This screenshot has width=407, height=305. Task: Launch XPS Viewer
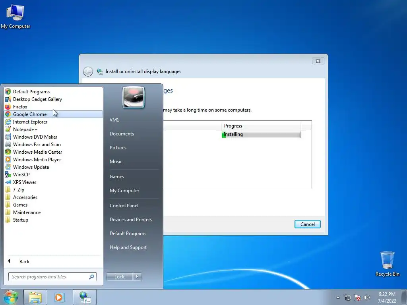pyautogui.click(x=53, y=182)
